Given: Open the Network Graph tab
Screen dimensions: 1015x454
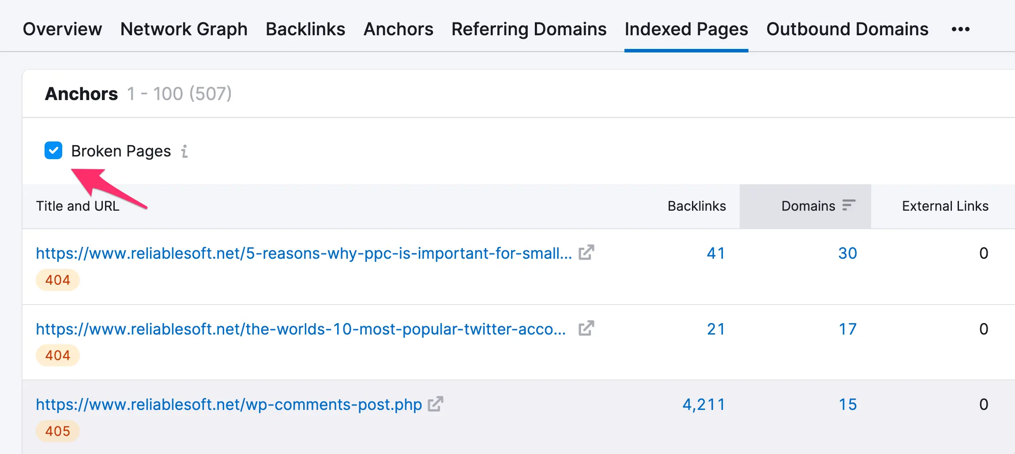Looking at the screenshot, I should tap(184, 29).
